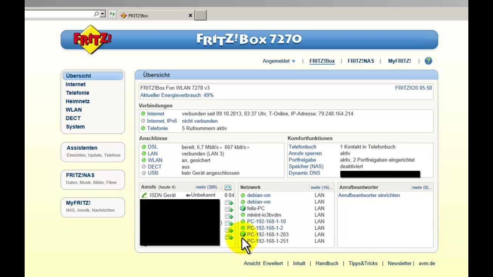Click the grey status LED beside USB
This screenshot has height=277, width=493.
click(x=144, y=173)
